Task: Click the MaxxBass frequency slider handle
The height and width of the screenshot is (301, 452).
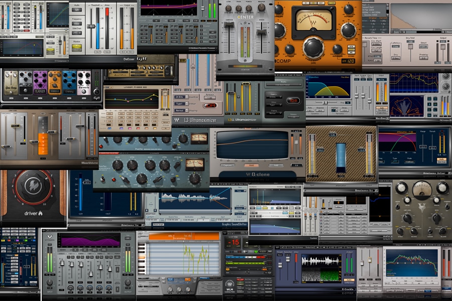Action: (x=325, y=102)
